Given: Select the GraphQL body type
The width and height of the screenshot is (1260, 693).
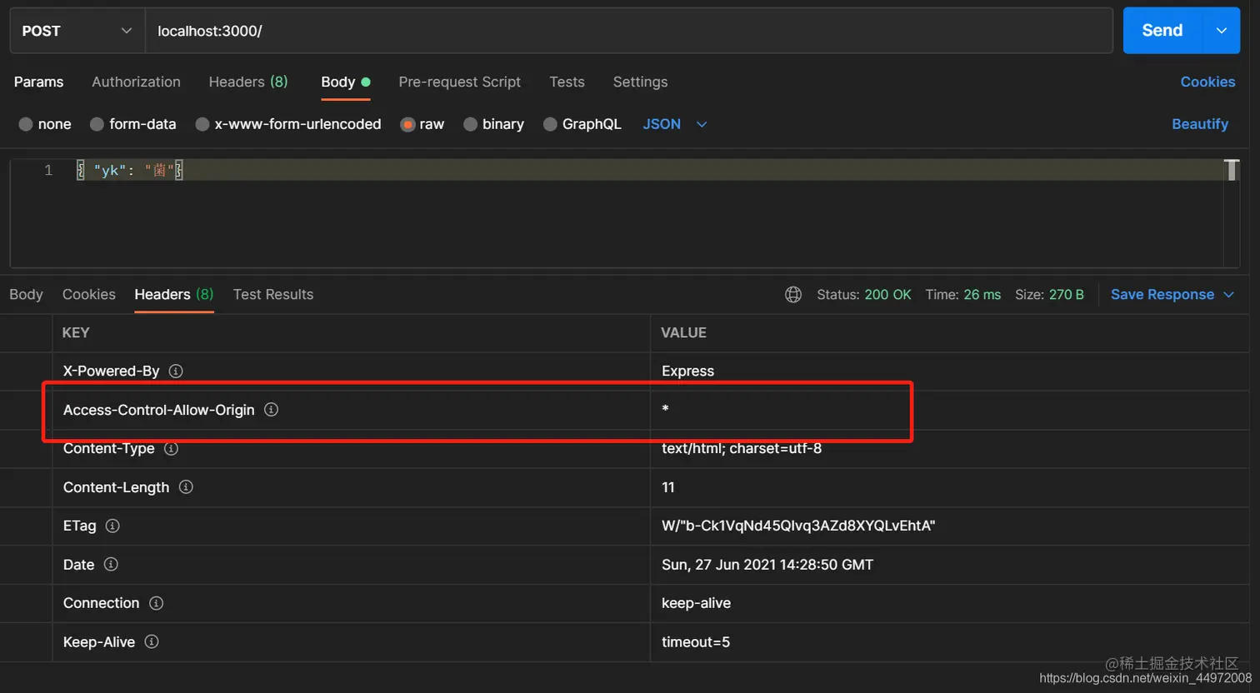Looking at the screenshot, I should click(x=550, y=124).
